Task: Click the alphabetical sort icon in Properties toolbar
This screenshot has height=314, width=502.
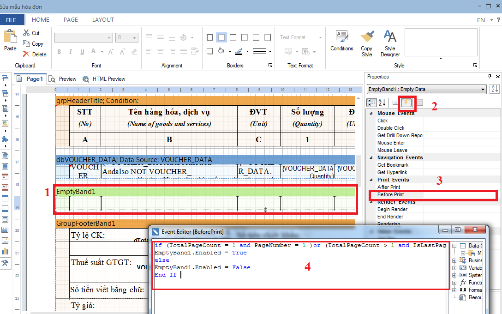Action: tap(382, 103)
